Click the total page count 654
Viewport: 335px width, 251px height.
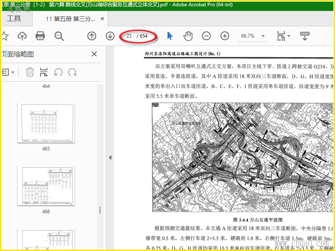[x=144, y=36]
